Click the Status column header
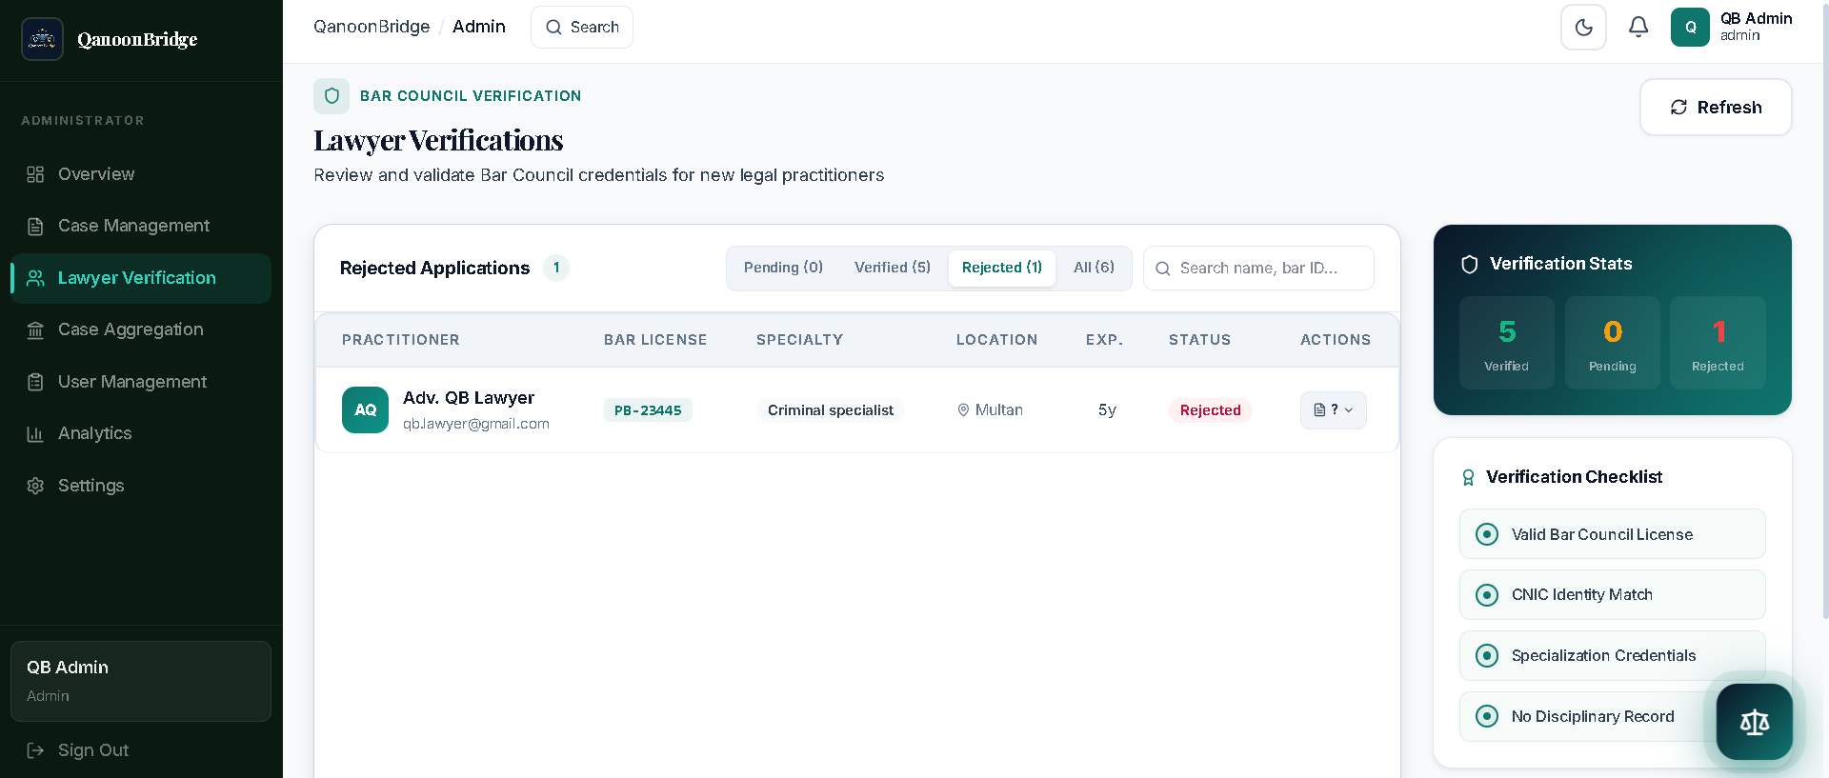This screenshot has width=1829, height=778. click(1199, 340)
